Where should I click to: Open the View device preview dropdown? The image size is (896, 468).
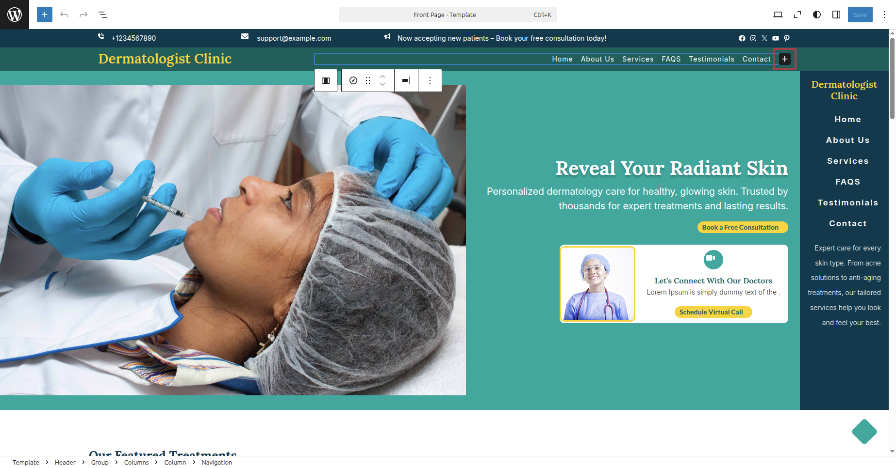click(778, 15)
